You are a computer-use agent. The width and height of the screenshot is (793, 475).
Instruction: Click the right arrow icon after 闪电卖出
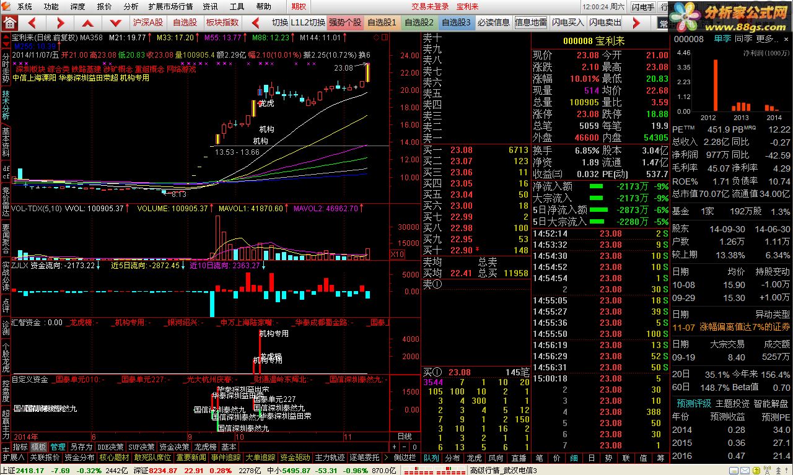(x=636, y=23)
